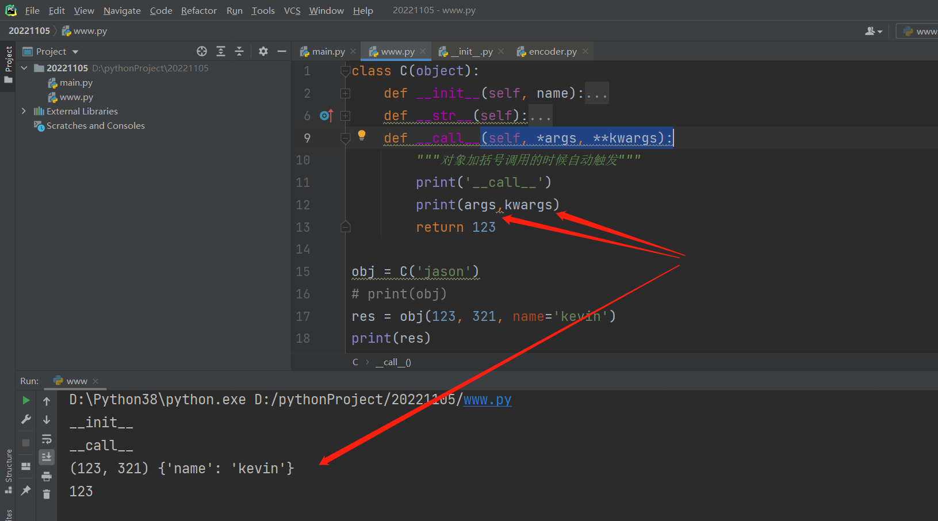Open the File menu
938x521 pixels.
pyautogui.click(x=32, y=10)
